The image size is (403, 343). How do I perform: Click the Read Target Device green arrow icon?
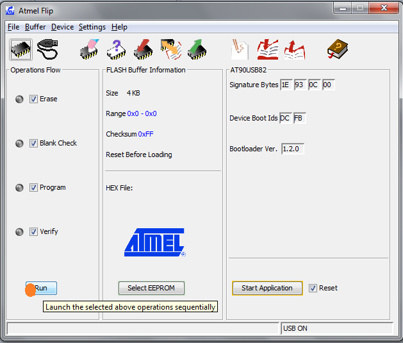(x=197, y=49)
